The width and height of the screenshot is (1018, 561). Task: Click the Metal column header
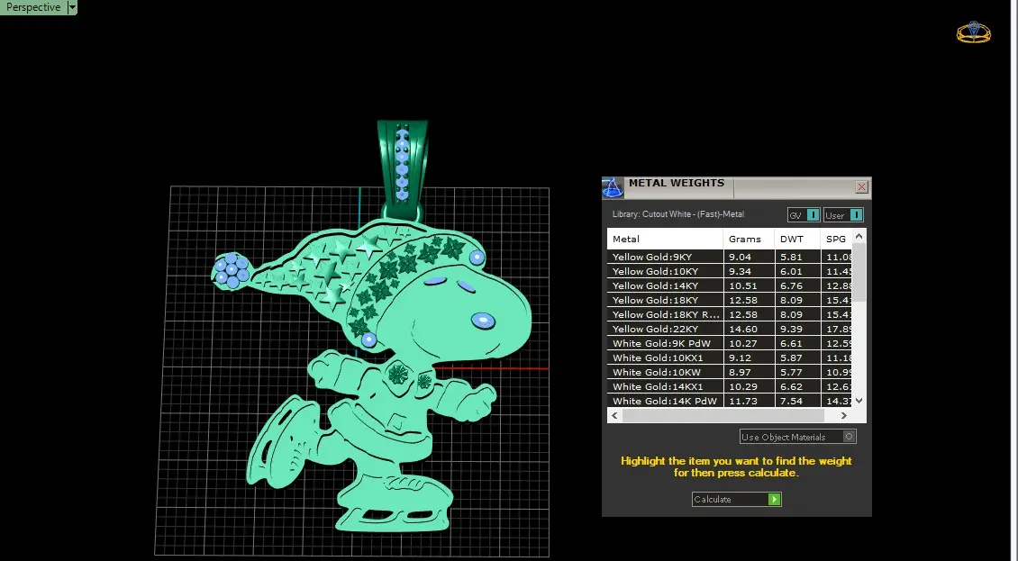pyautogui.click(x=665, y=239)
